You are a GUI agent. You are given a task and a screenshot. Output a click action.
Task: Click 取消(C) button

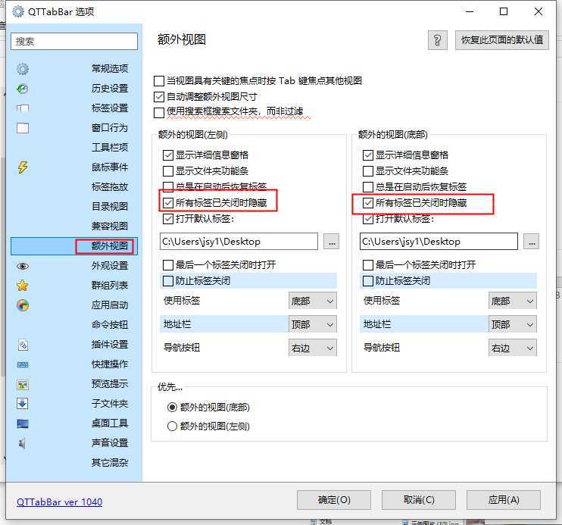pos(419,500)
